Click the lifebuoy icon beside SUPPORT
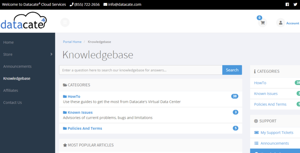The width and height of the screenshot is (300, 153). (x=256, y=121)
